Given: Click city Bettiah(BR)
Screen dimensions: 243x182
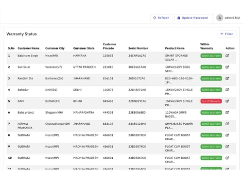Looking at the screenshot, I should click(53, 101).
